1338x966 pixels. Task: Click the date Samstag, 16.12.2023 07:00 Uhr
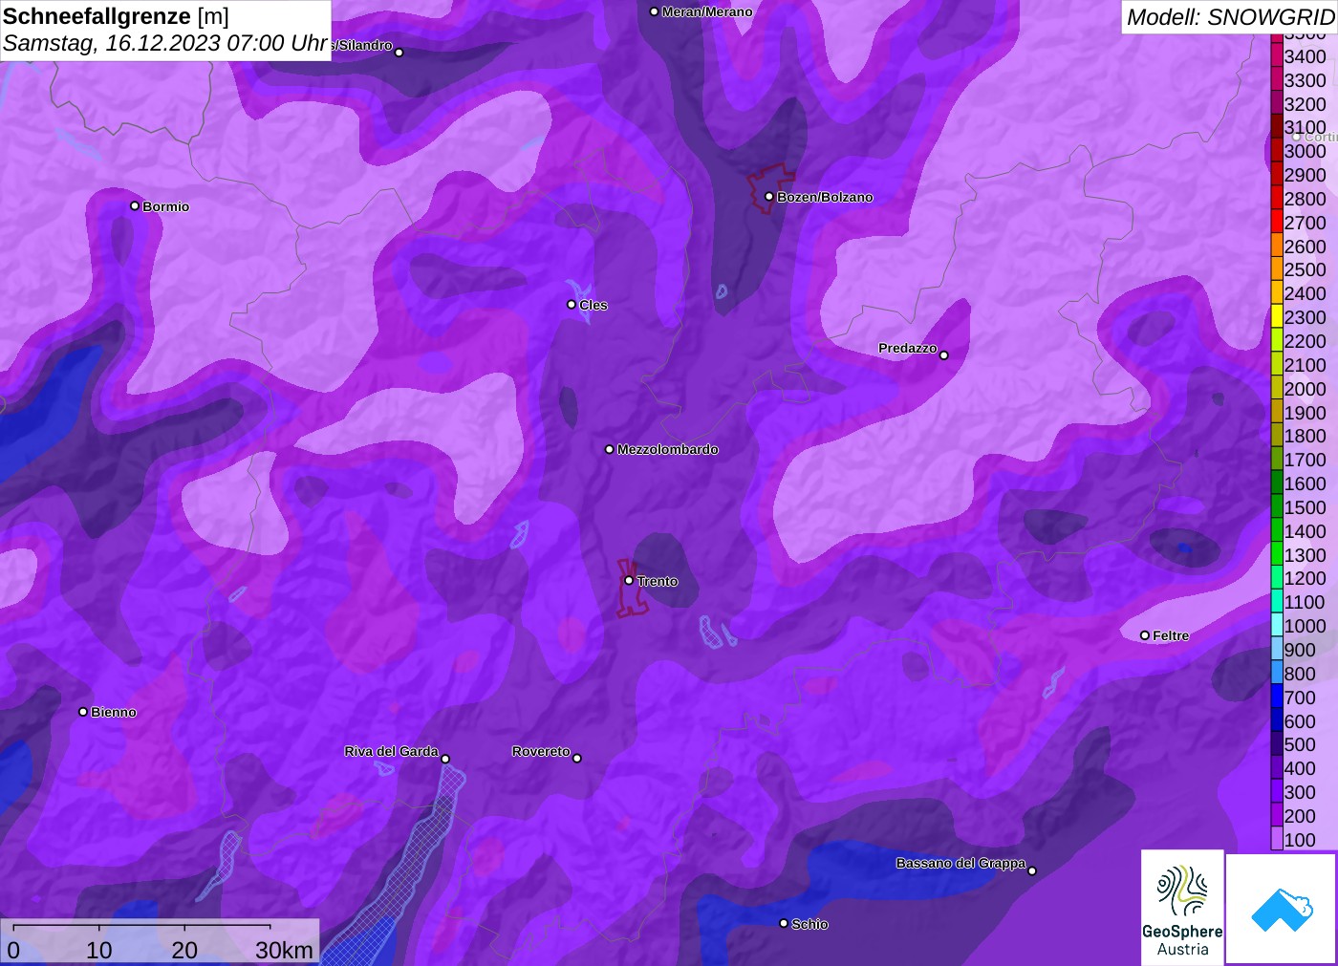(165, 43)
